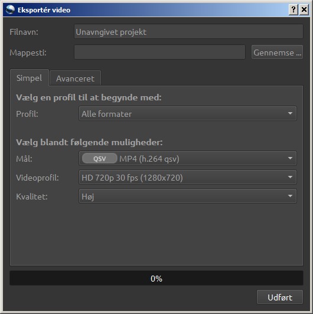Close the Eksportér video dialog
Viewport: 313px width, 314px height.
click(x=304, y=9)
